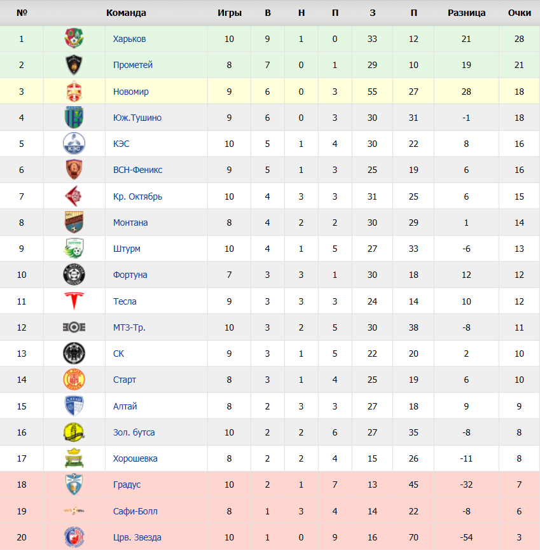Viewport: 540px width, 550px height.
Task: Click the Старт orange round emblem
Action: coord(74,380)
